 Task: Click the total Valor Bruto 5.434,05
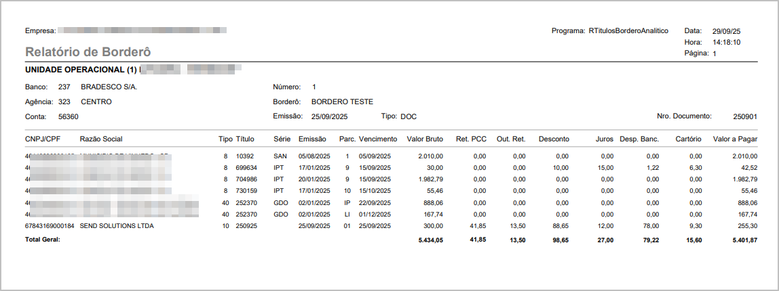pos(429,240)
